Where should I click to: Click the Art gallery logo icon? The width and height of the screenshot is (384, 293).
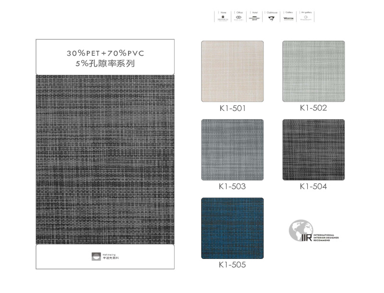(x=305, y=18)
